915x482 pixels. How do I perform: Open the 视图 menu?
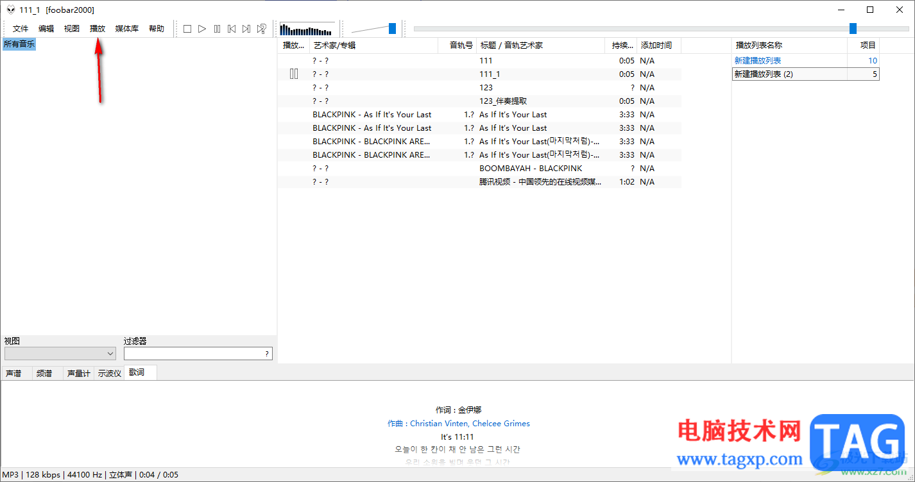click(72, 29)
